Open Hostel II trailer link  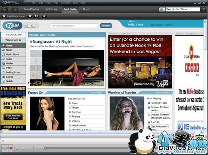159,103
